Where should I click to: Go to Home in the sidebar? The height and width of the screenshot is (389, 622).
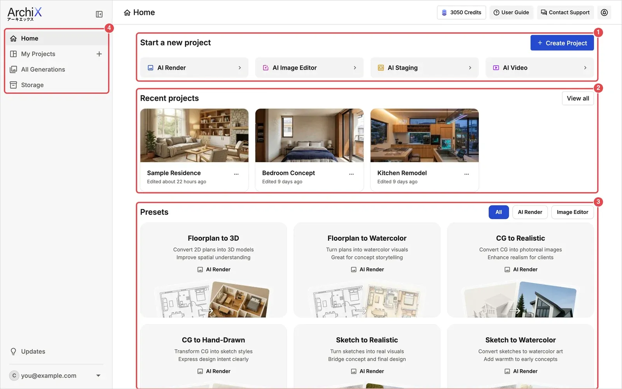tap(57, 39)
